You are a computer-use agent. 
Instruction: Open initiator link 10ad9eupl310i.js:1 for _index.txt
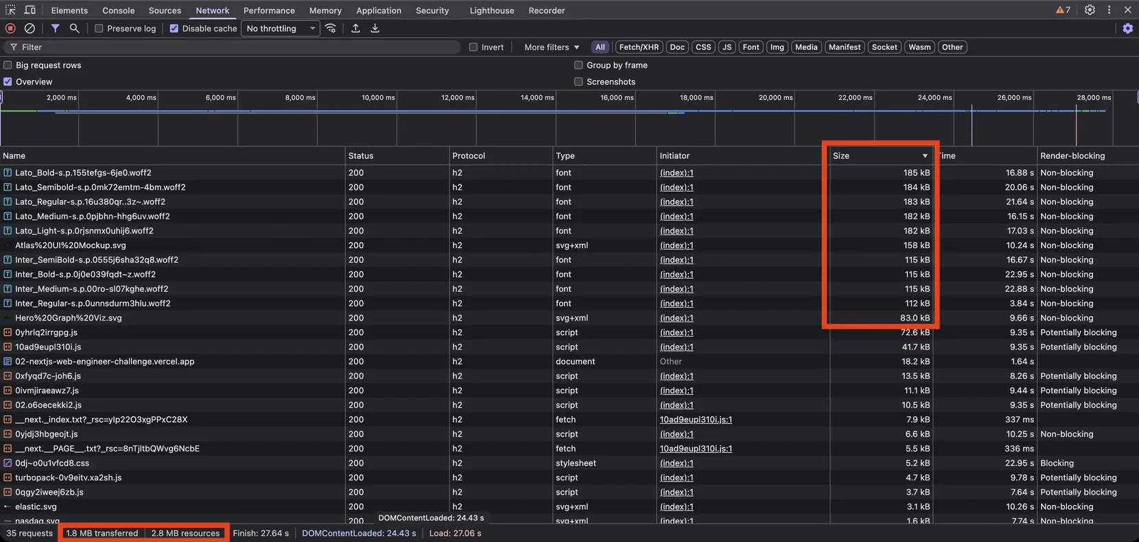coord(696,419)
